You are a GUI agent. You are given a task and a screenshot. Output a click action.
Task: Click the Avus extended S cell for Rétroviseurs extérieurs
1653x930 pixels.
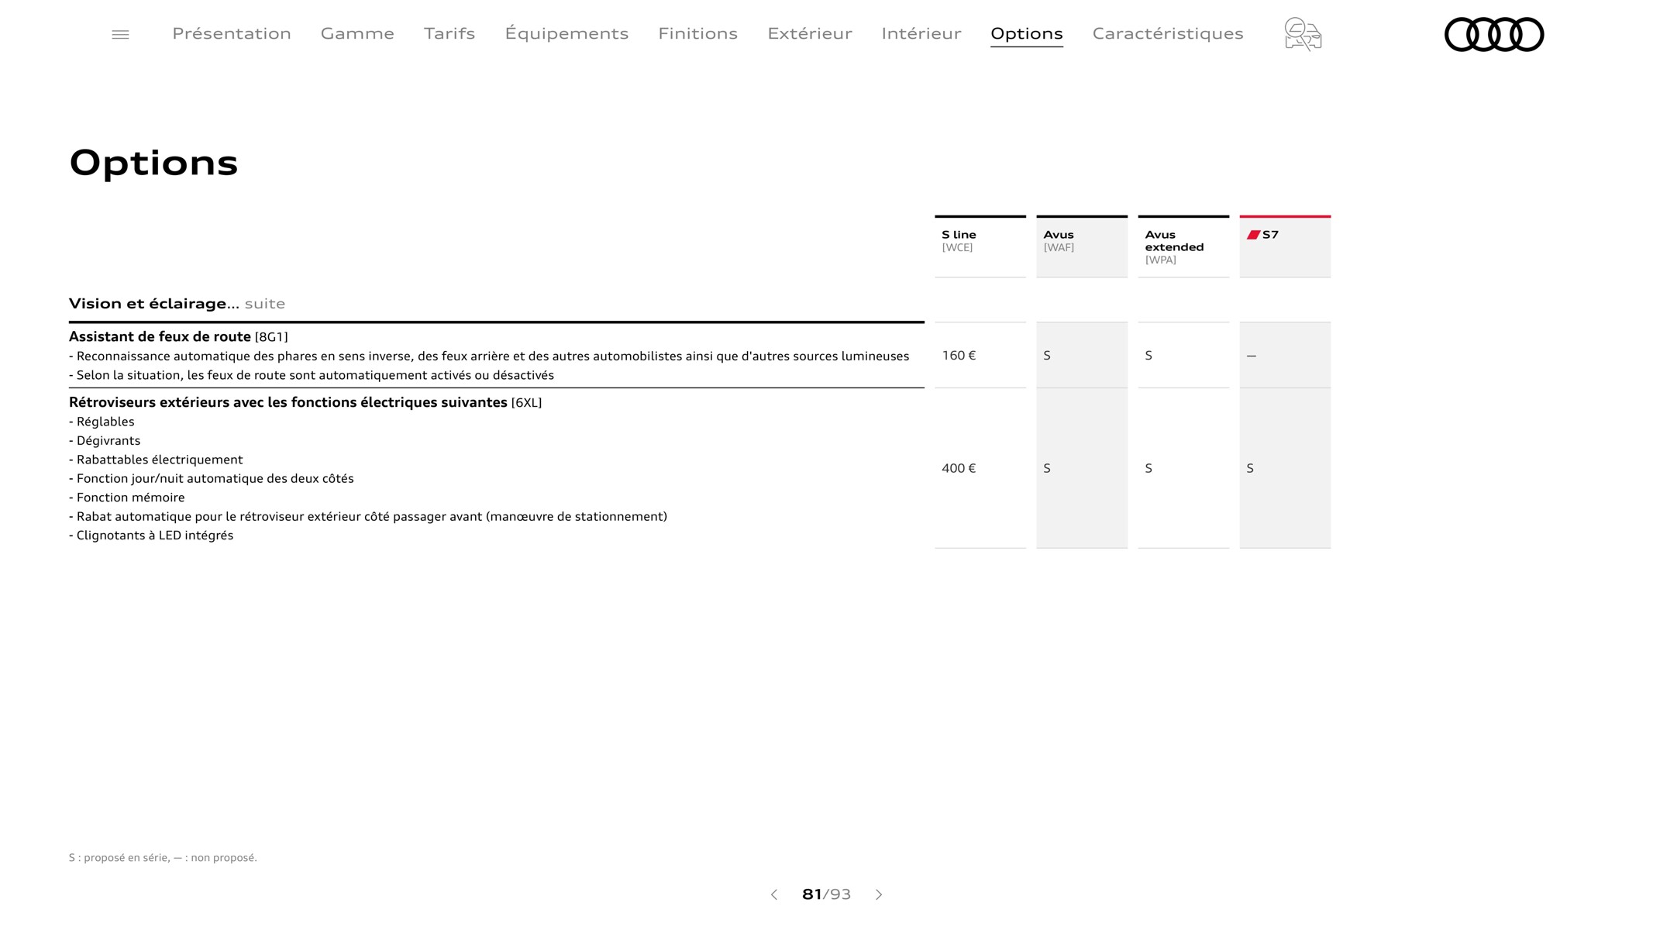(1183, 468)
